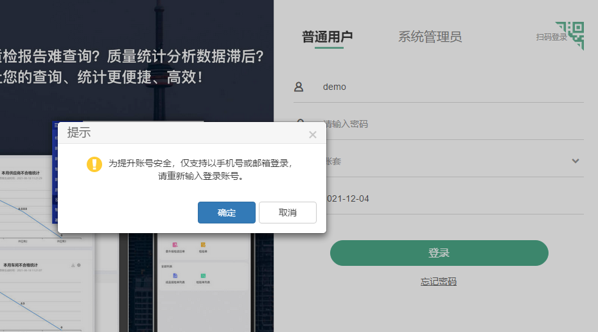
Task: Click the 本月车间不合格统计 chart title
Action: point(21,265)
